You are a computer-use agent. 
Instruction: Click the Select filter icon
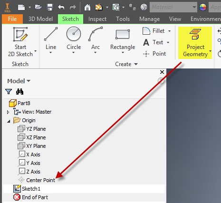(x=116, y=7)
